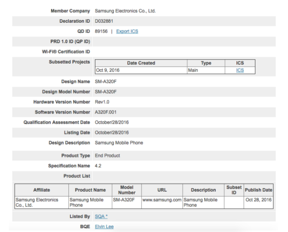This screenshot has width=288, height=232.
Task: Click the Product Name column header
Action: [90, 190]
